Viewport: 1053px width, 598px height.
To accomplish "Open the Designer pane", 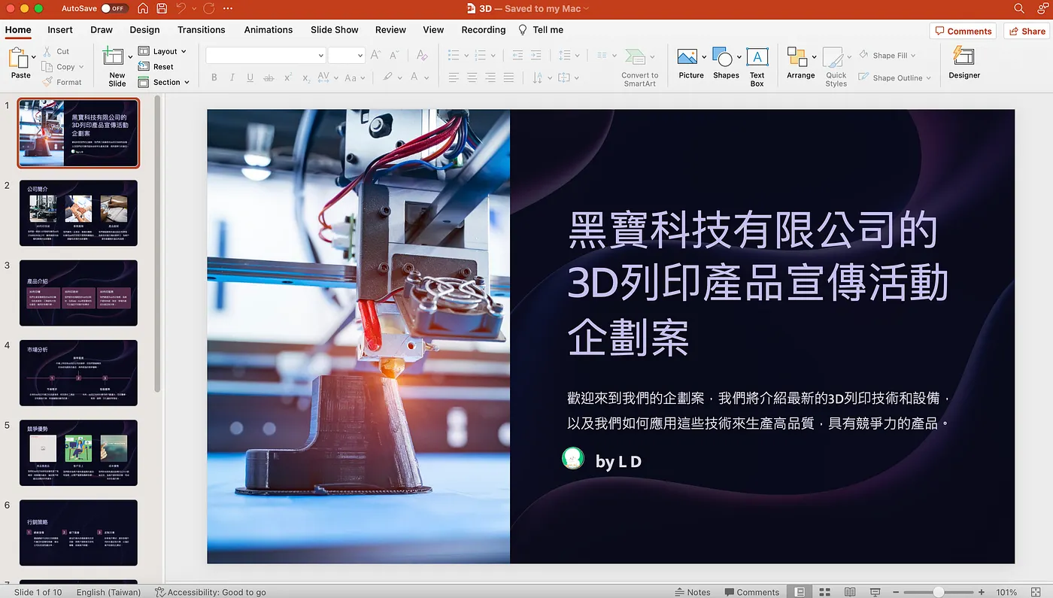I will pos(963,63).
